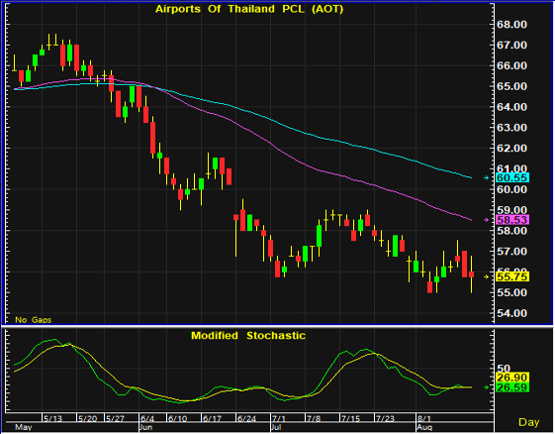Click the 67.00 price axis label
This screenshot has height=434, width=555.
[x=511, y=46]
